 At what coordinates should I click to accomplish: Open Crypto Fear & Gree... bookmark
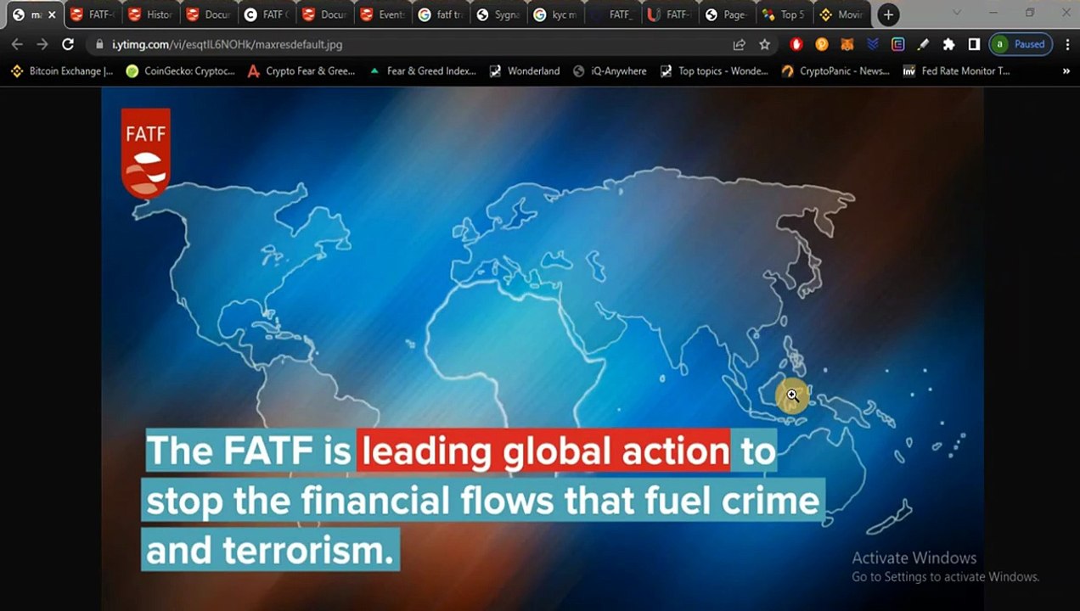click(x=301, y=71)
